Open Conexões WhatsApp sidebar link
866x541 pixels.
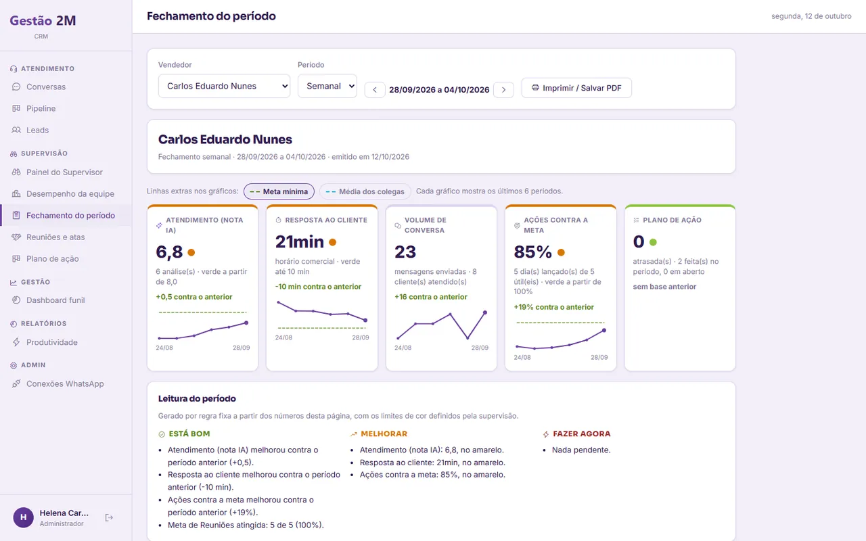point(66,383)
